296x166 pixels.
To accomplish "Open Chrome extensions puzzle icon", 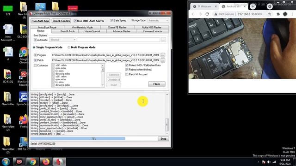I will [278, 14].
